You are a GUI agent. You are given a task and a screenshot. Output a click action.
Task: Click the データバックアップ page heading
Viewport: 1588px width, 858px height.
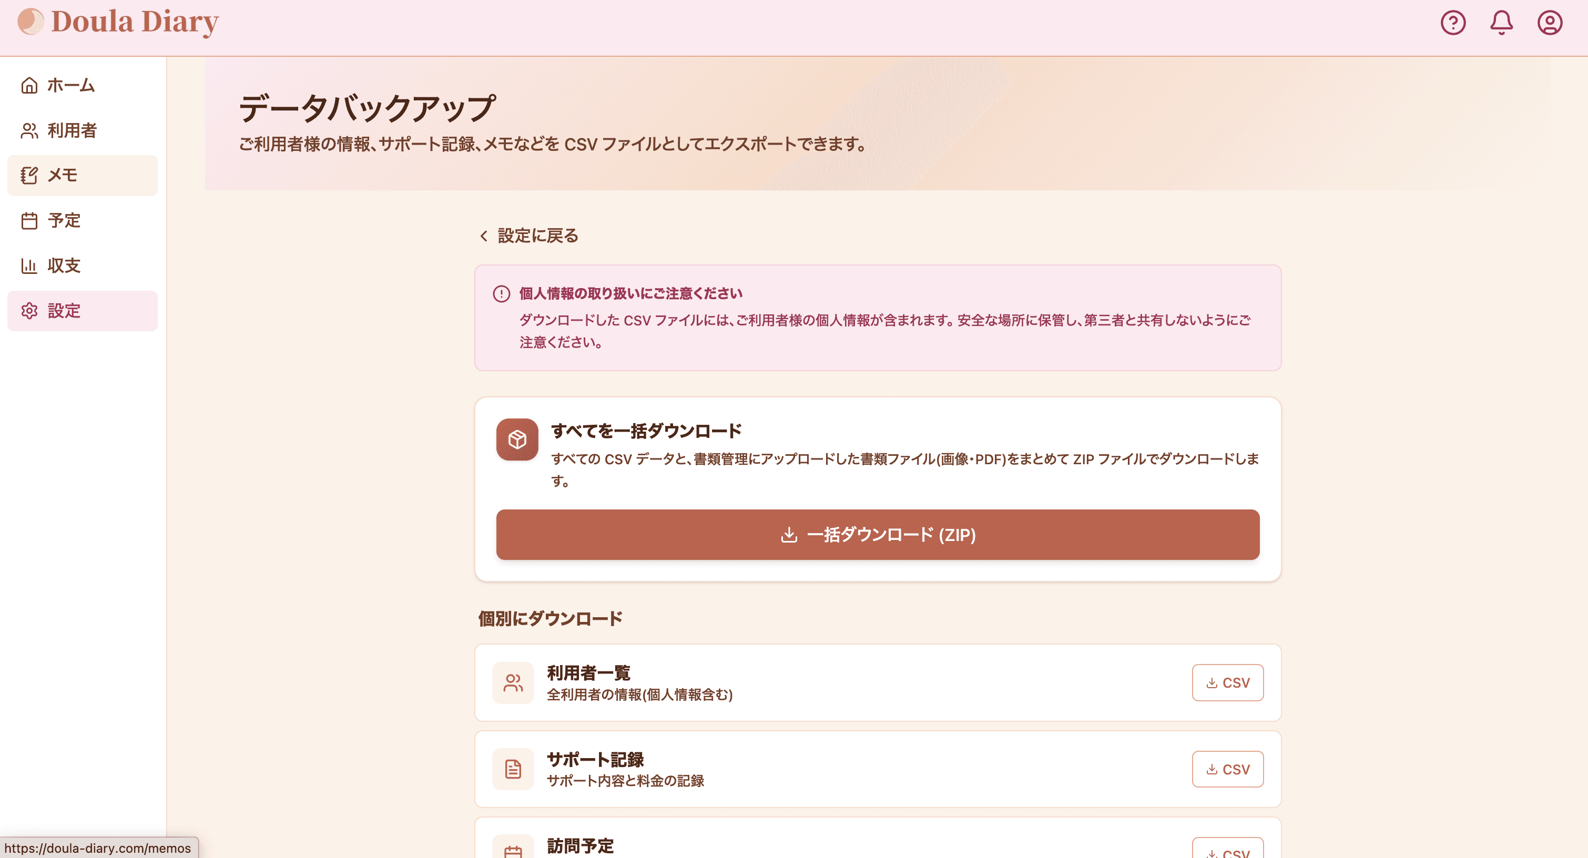click(367, 108)
